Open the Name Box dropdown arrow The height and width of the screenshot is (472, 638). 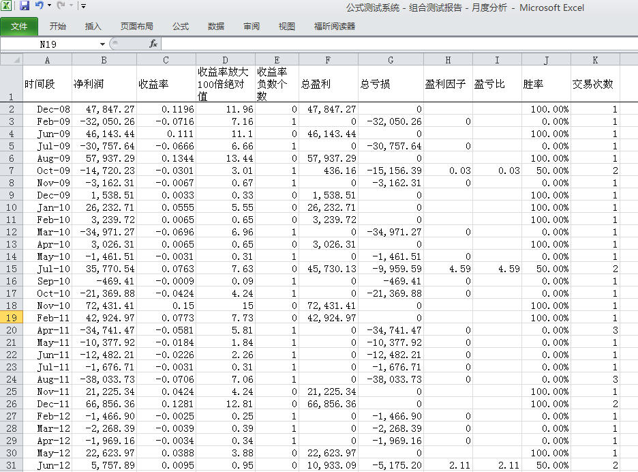pyautogui.click(x=102, y=44)
